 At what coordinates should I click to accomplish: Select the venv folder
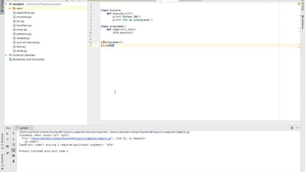pos(20,9)
